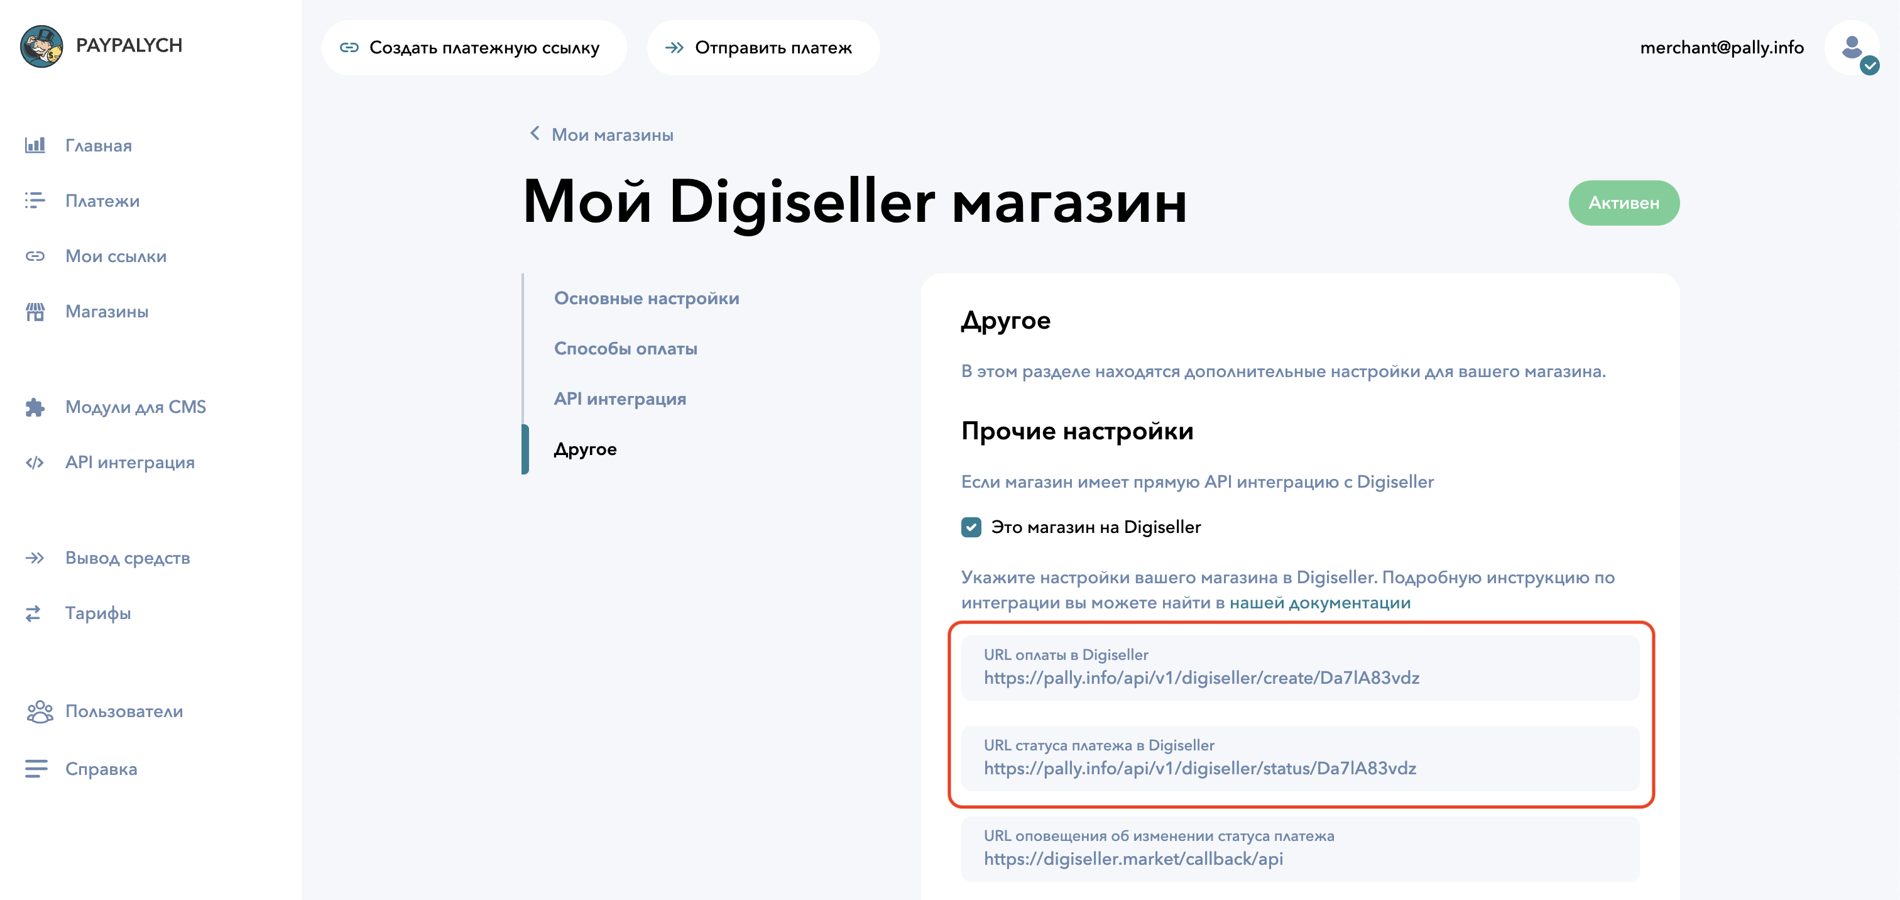Open Главная in the sidebar
This screenshot has height=900, width=1900.
tap(98, 145)
